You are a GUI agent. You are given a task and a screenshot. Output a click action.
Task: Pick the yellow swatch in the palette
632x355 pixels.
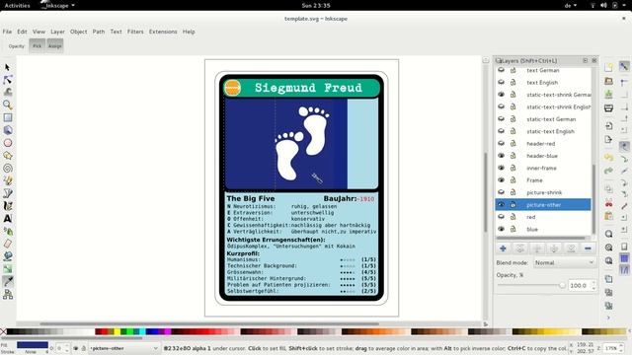(x=117, y=331)
